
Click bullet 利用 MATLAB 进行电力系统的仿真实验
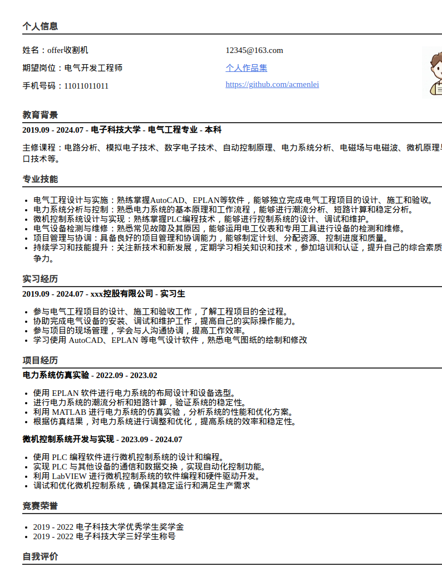tap(164, 412)
